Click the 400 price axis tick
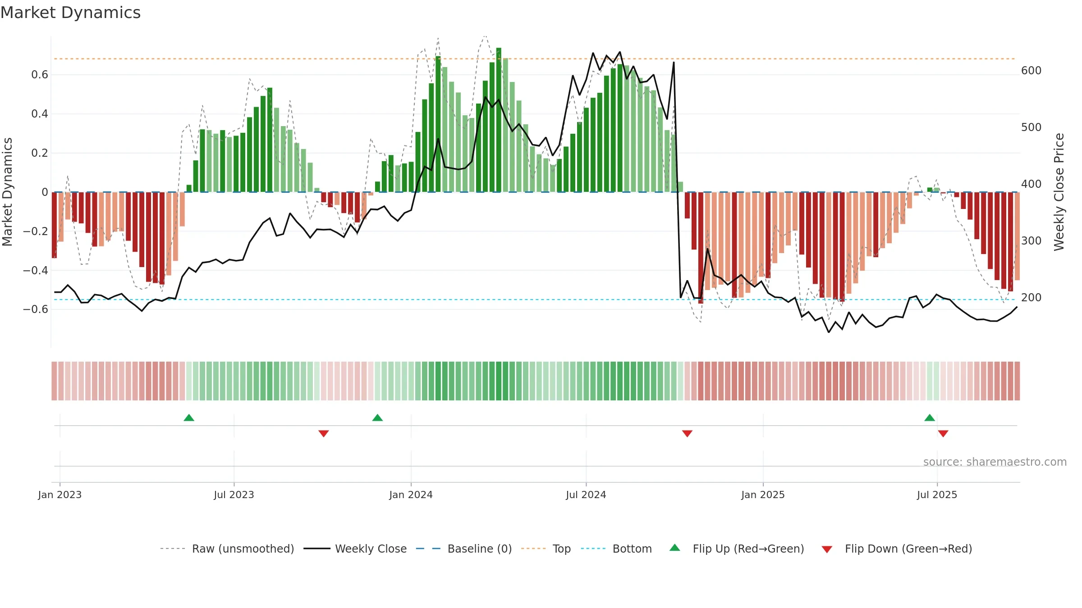 [1032, 184]
